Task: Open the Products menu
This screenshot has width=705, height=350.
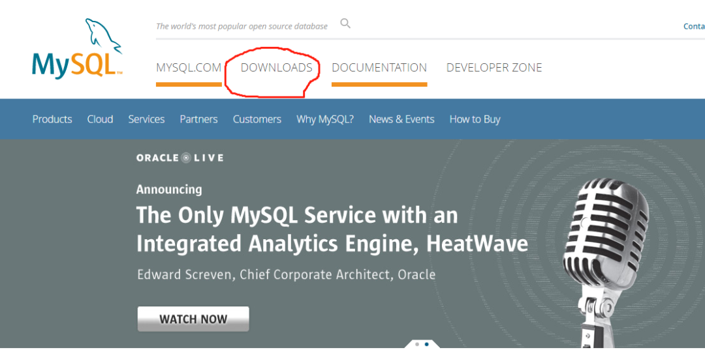Action: 52,119
